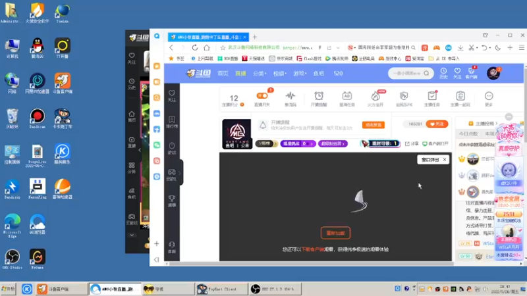Open the stream reminder alarm clock icon

[x=319, y=99]
